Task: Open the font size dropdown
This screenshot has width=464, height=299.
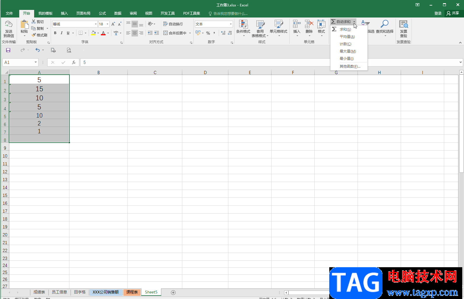Action: (108, 24)
